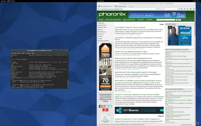Viewport: 201px width, 126px height.
Task: Open GNOME's Nuntius Android Notification article
Action: click(138, 81)
